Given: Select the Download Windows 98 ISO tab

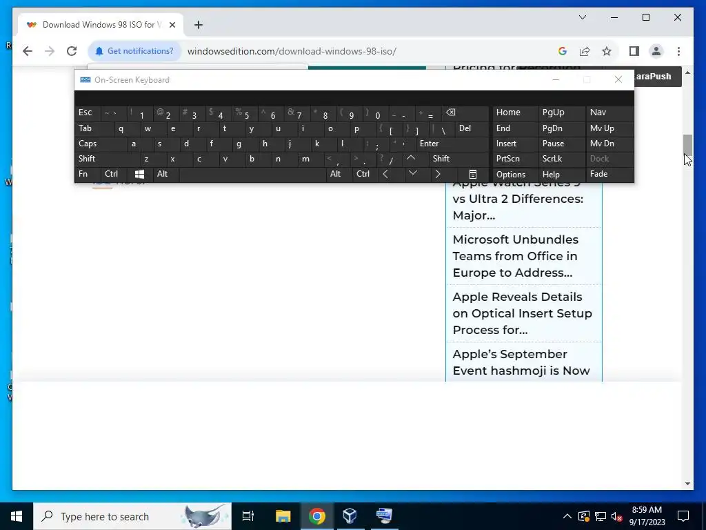Looking at the screenshot, I should pyautogui.click(x=101, y=25).
